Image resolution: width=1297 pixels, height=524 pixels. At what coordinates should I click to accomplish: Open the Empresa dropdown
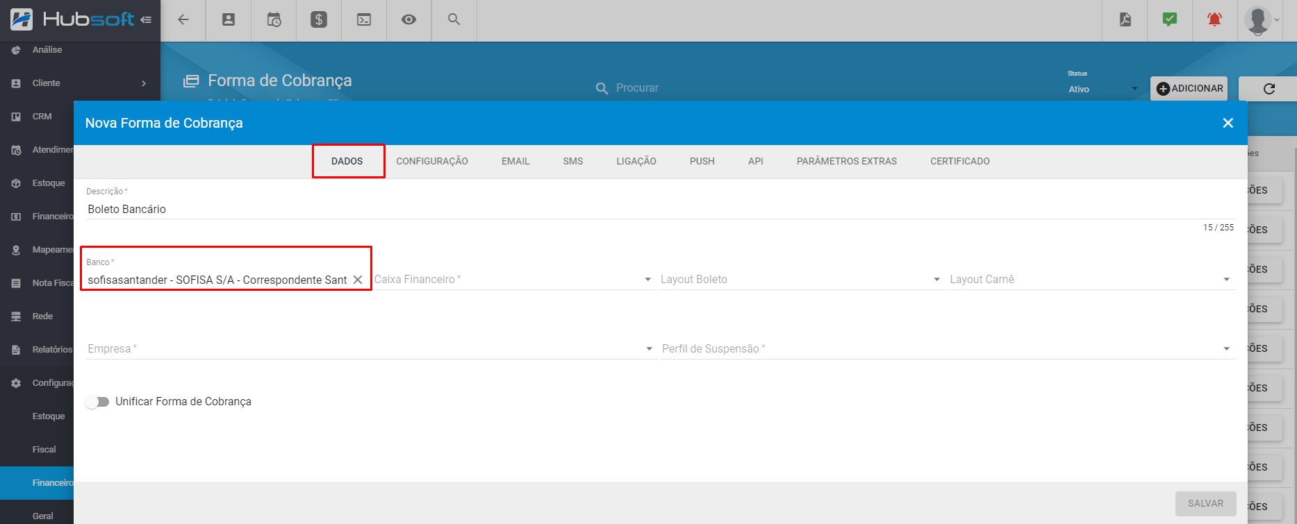371,349
